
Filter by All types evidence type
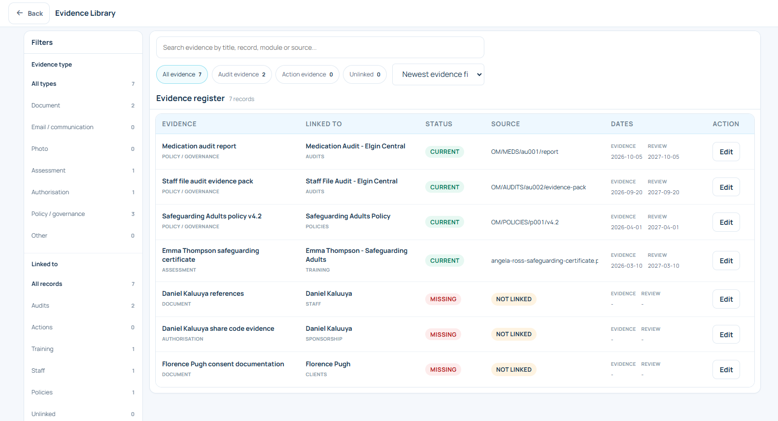[83, 84]
